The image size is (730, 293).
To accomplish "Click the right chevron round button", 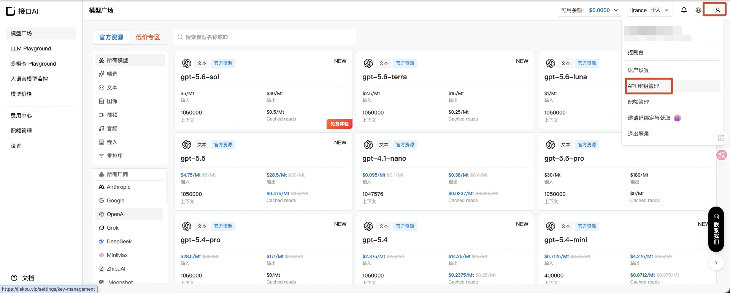I will click(716, 263).
